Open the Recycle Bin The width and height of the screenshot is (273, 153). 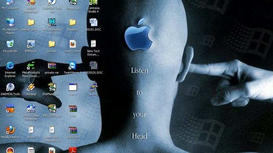tap(10, 44)
